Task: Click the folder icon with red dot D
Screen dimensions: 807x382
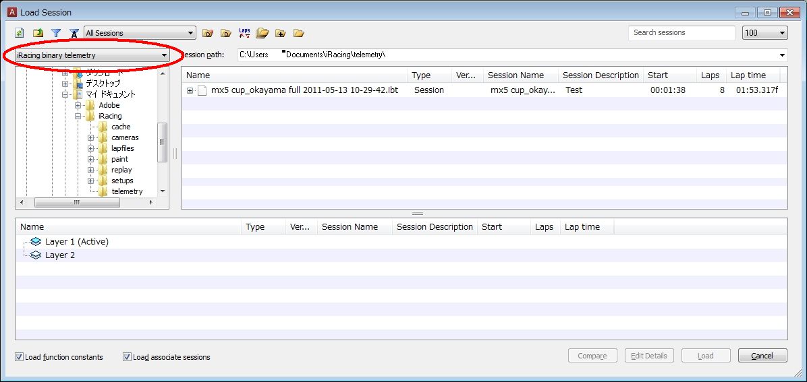Action: (x=207, y=34)
